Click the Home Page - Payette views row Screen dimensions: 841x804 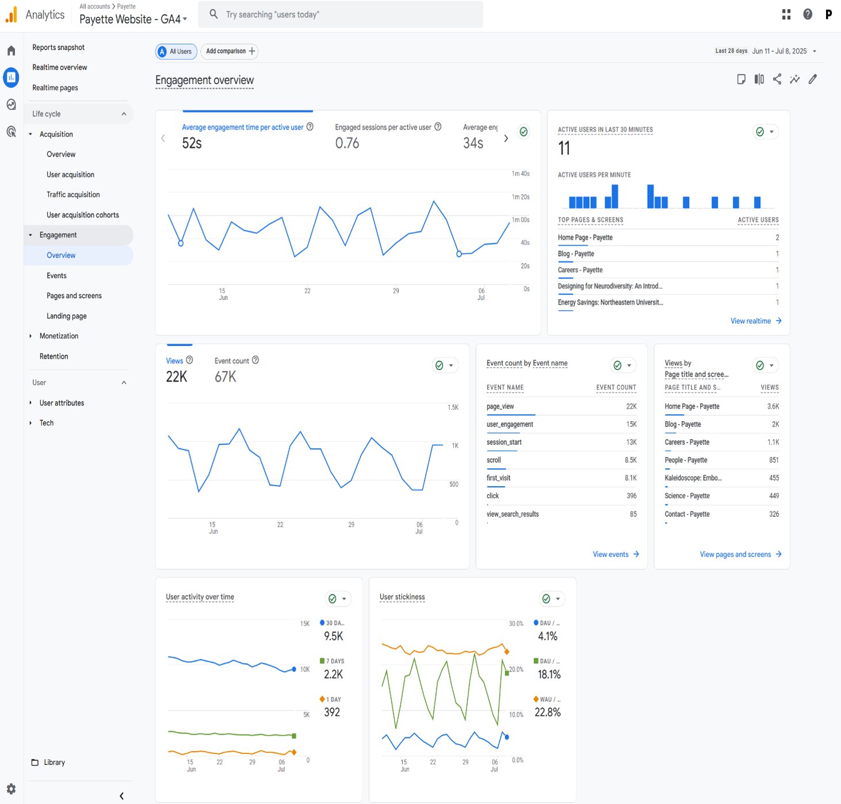point(722,406)
